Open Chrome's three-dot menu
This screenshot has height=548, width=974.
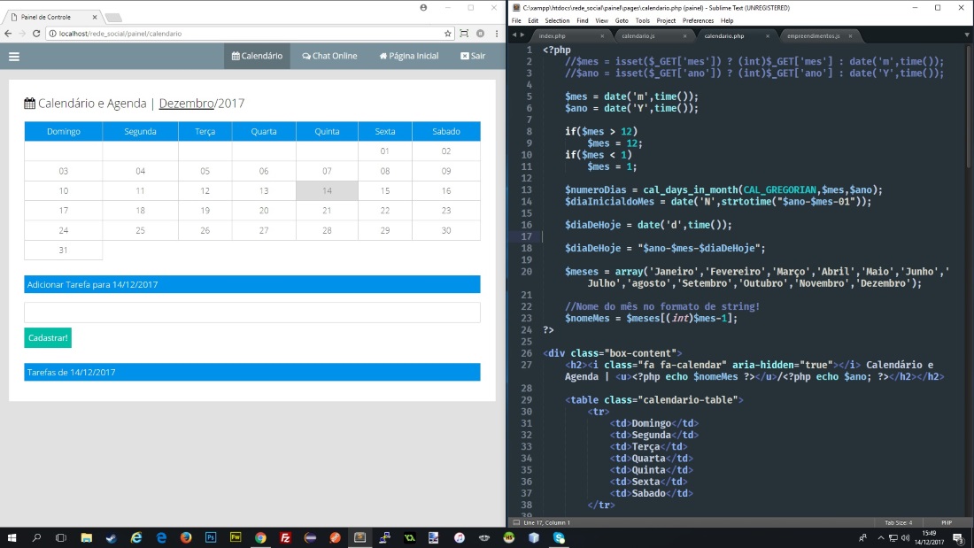point(496,34)
